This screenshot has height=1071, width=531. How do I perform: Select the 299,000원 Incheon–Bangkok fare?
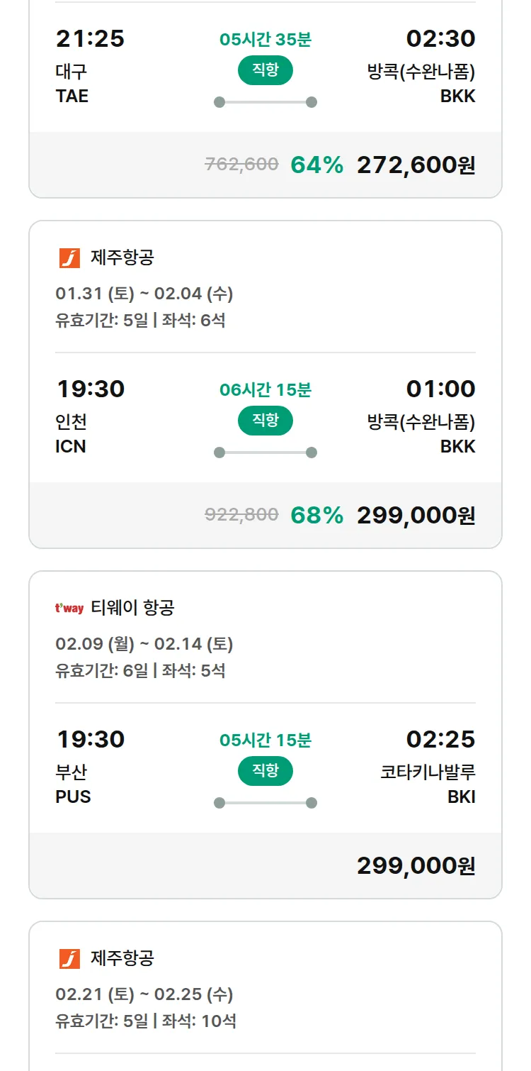click(x=416, y=516)
